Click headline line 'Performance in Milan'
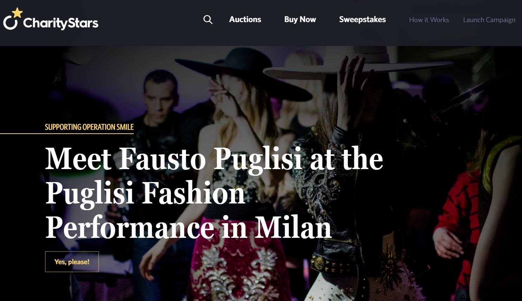This screenshot has height=301, width=522. 189,227
